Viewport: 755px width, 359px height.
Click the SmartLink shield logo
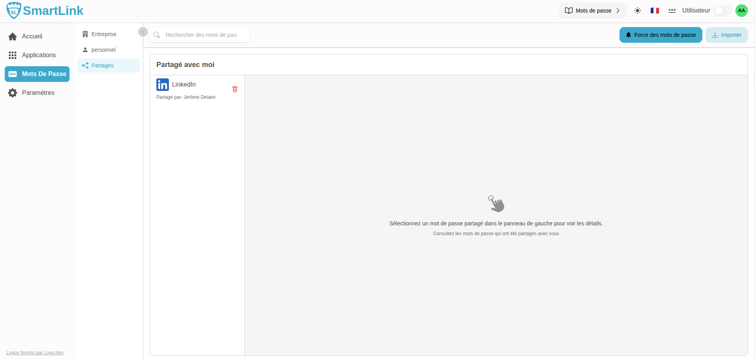(x=14, y=11)
